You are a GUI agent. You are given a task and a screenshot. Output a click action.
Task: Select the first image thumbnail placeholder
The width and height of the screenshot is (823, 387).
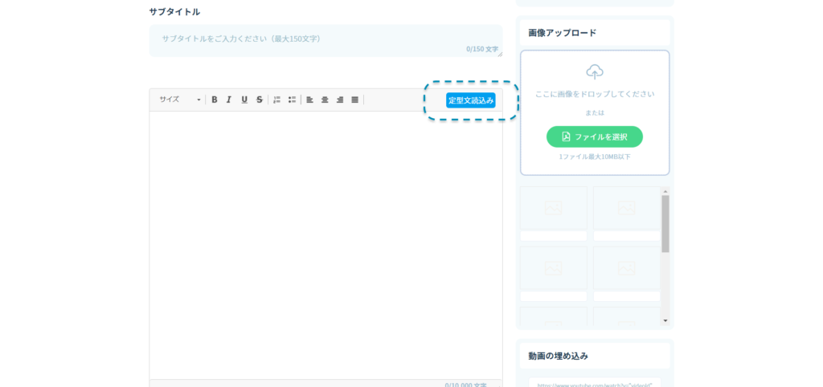pyautogui.click(x=553, y=209)
